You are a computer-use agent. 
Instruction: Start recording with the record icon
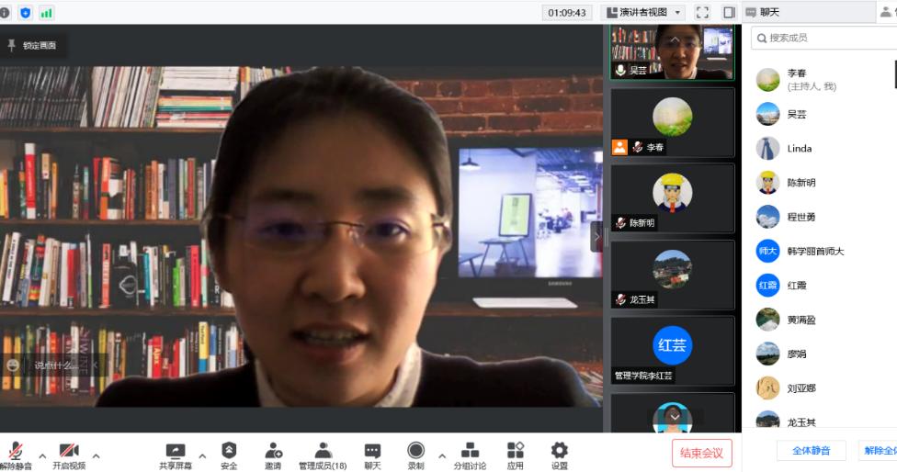point(415,452)
